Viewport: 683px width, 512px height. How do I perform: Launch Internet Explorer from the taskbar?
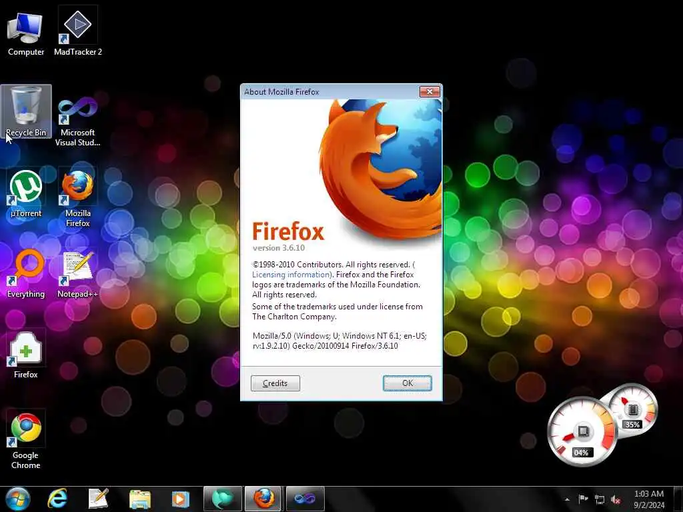coord(57,499)
